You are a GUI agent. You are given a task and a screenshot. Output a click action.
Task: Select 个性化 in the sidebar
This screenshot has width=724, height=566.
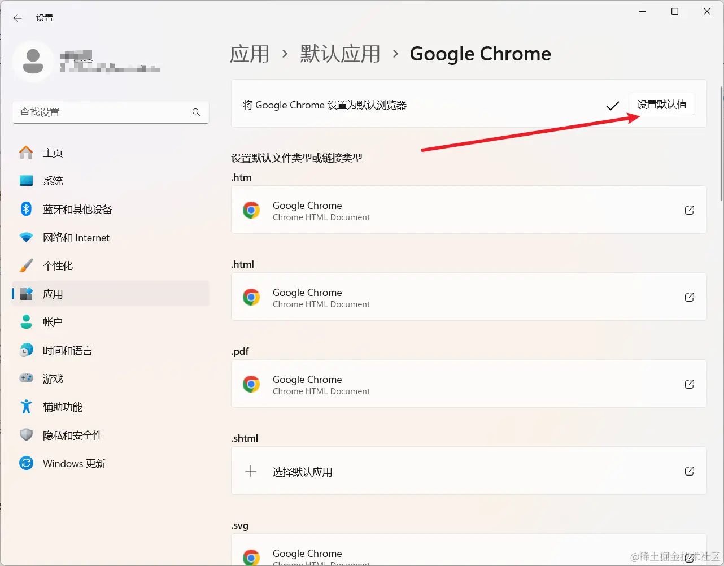click(x=111, y=265)
